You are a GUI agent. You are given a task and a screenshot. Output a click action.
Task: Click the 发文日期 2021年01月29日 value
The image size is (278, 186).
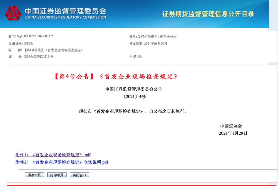(155, 43)
